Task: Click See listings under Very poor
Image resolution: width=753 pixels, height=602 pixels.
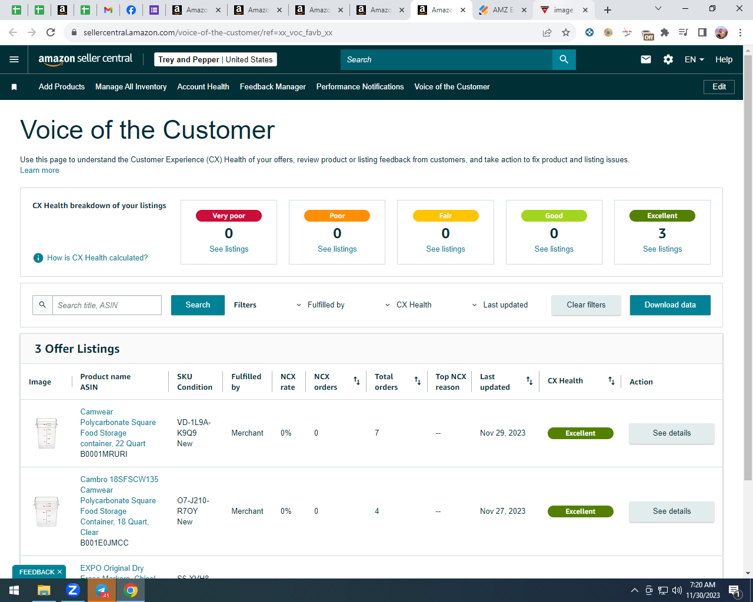Action: [229, 249]
